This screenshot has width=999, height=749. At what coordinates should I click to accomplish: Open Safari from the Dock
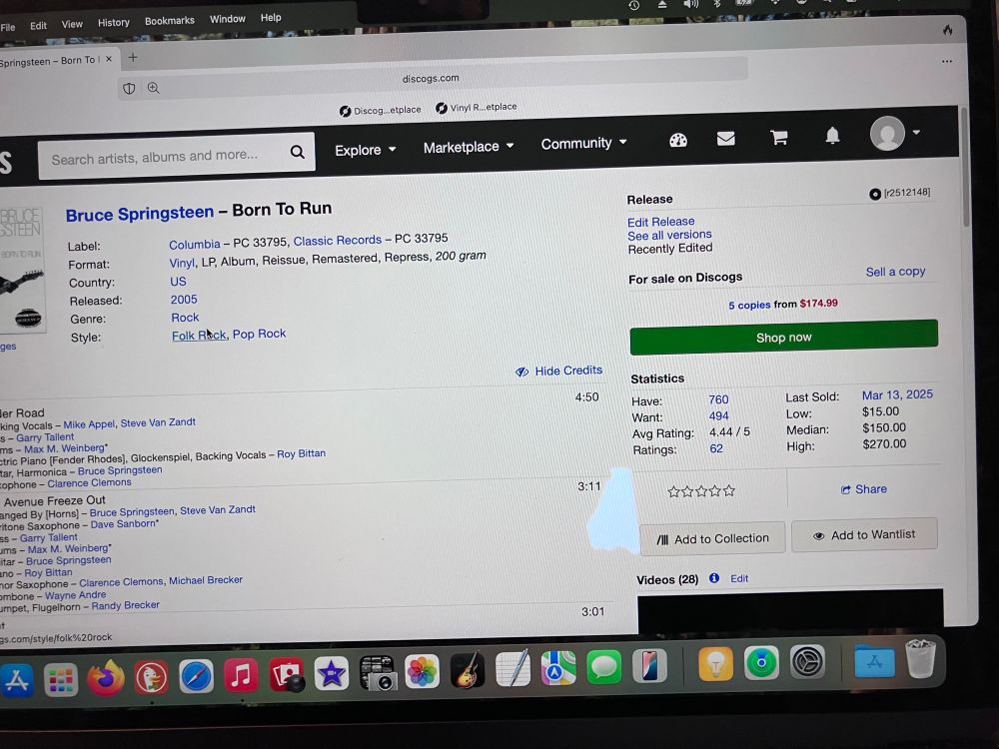pyautogui.click(x=196, y=676)
